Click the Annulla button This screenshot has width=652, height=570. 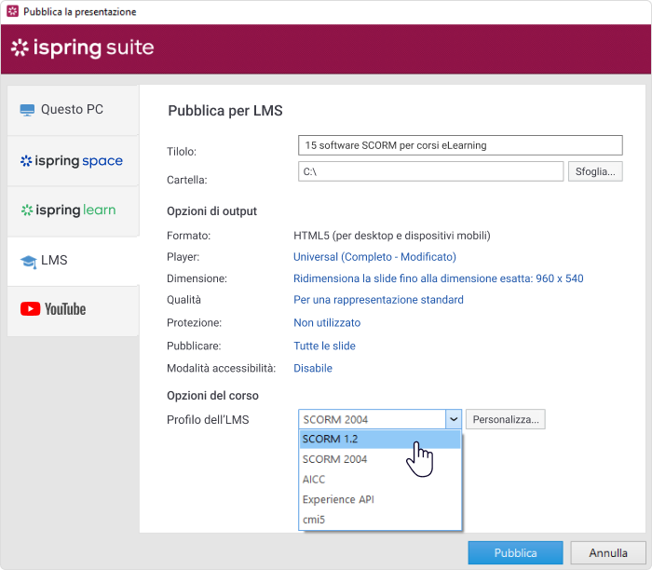[x=608, y=553]
